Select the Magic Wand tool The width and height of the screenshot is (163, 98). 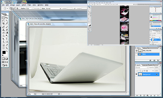[7, 21]
